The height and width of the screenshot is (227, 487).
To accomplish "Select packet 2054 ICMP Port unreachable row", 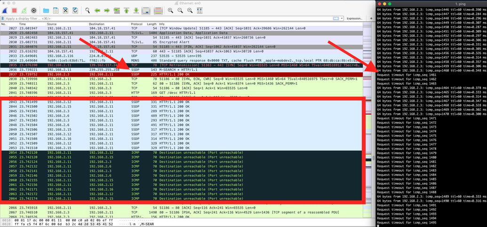I will (x=181, y=153).
